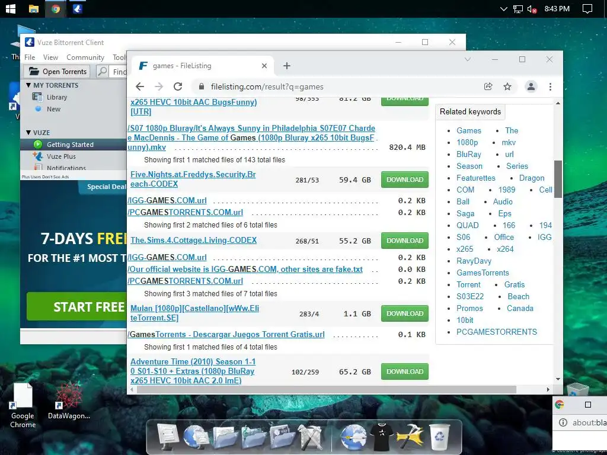Click the Find field in Vuze
The height and width of the screenshot is (455, 607).
tap(119, 72)
